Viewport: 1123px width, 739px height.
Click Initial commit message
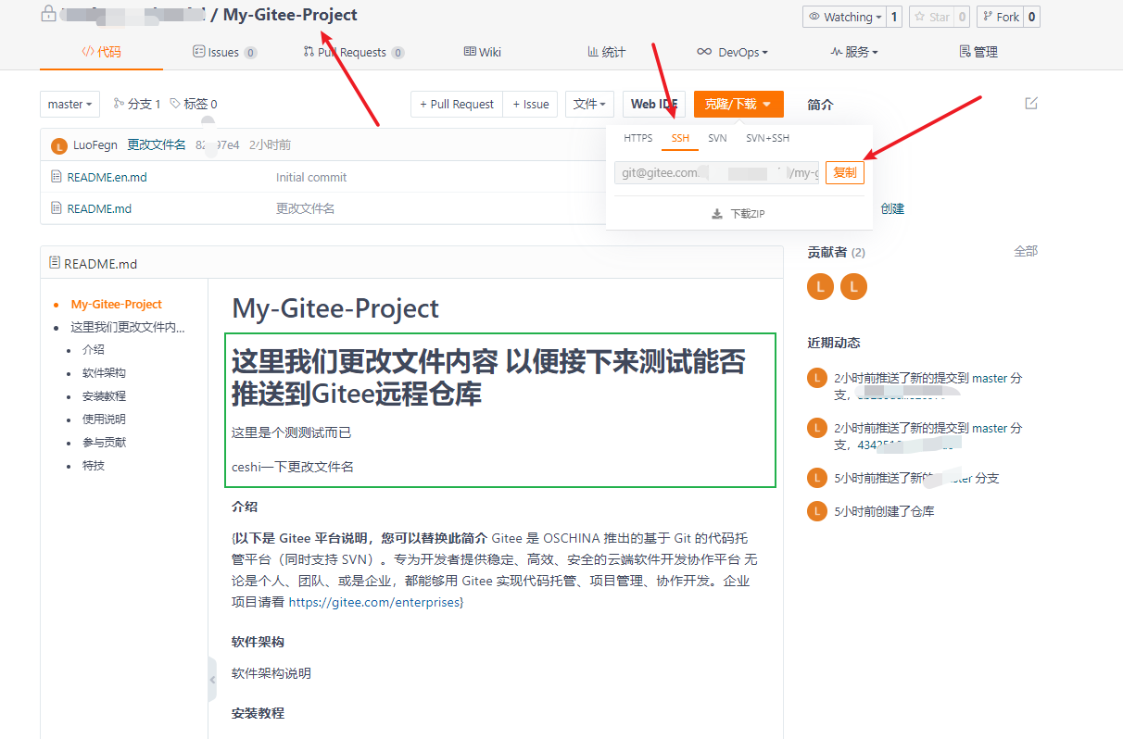pyautogui.click(x=311, y=177)
